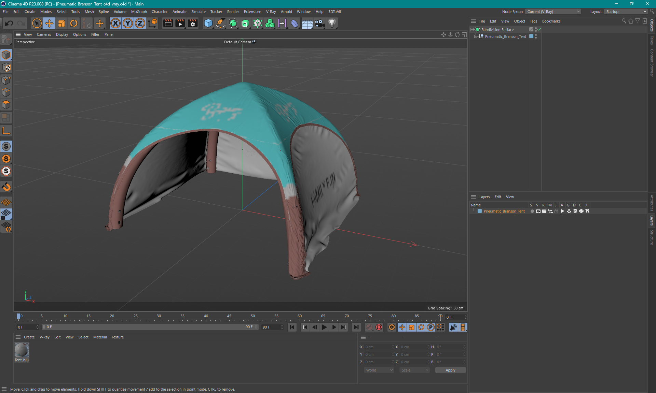Toggle Autokeying button

(x=379, y=327)
